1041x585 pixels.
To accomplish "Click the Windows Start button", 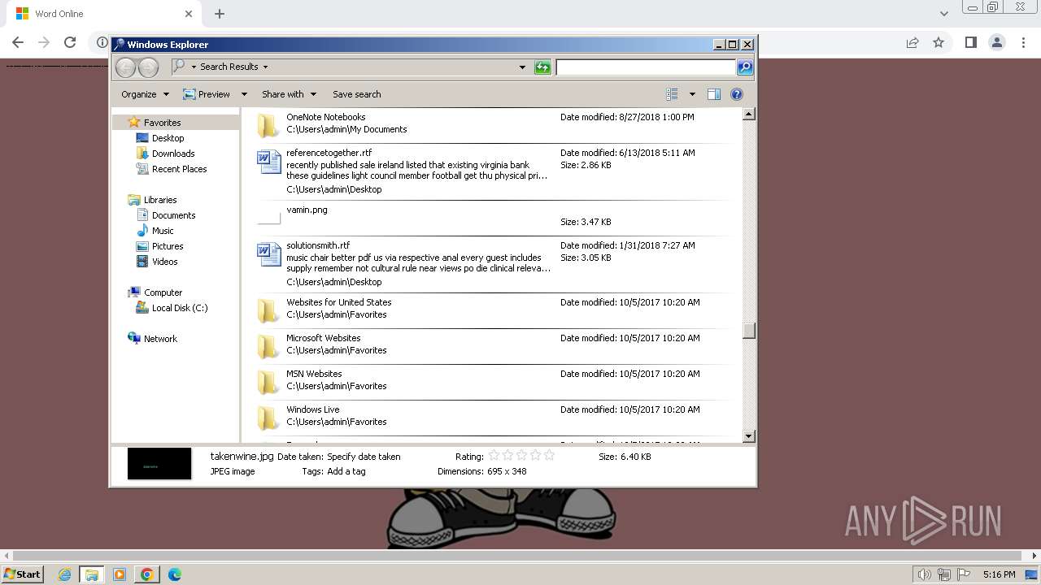I will pos(23,574).
